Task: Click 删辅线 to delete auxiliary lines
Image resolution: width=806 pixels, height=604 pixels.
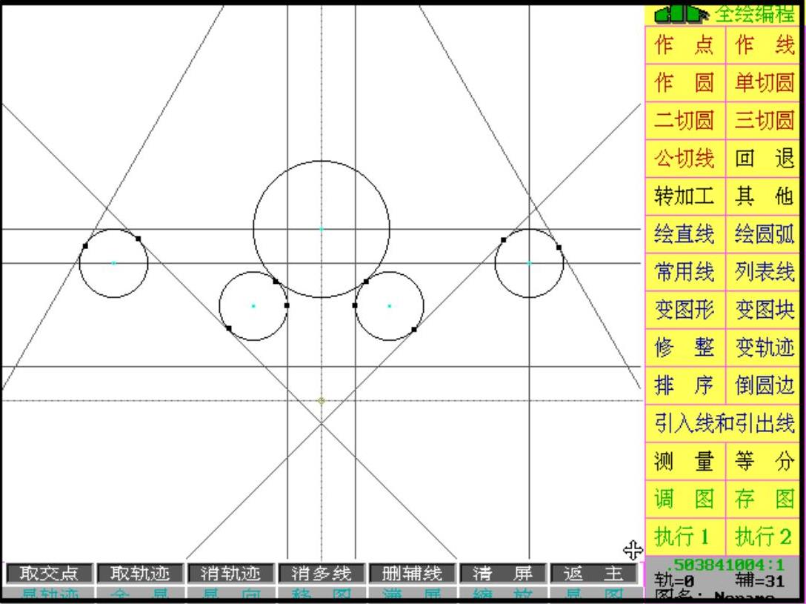Action: pyautogui.click(x=412, y=573)
